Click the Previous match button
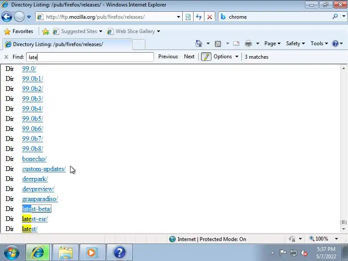This screenshot has width=348, height=261. pos(168,57)
